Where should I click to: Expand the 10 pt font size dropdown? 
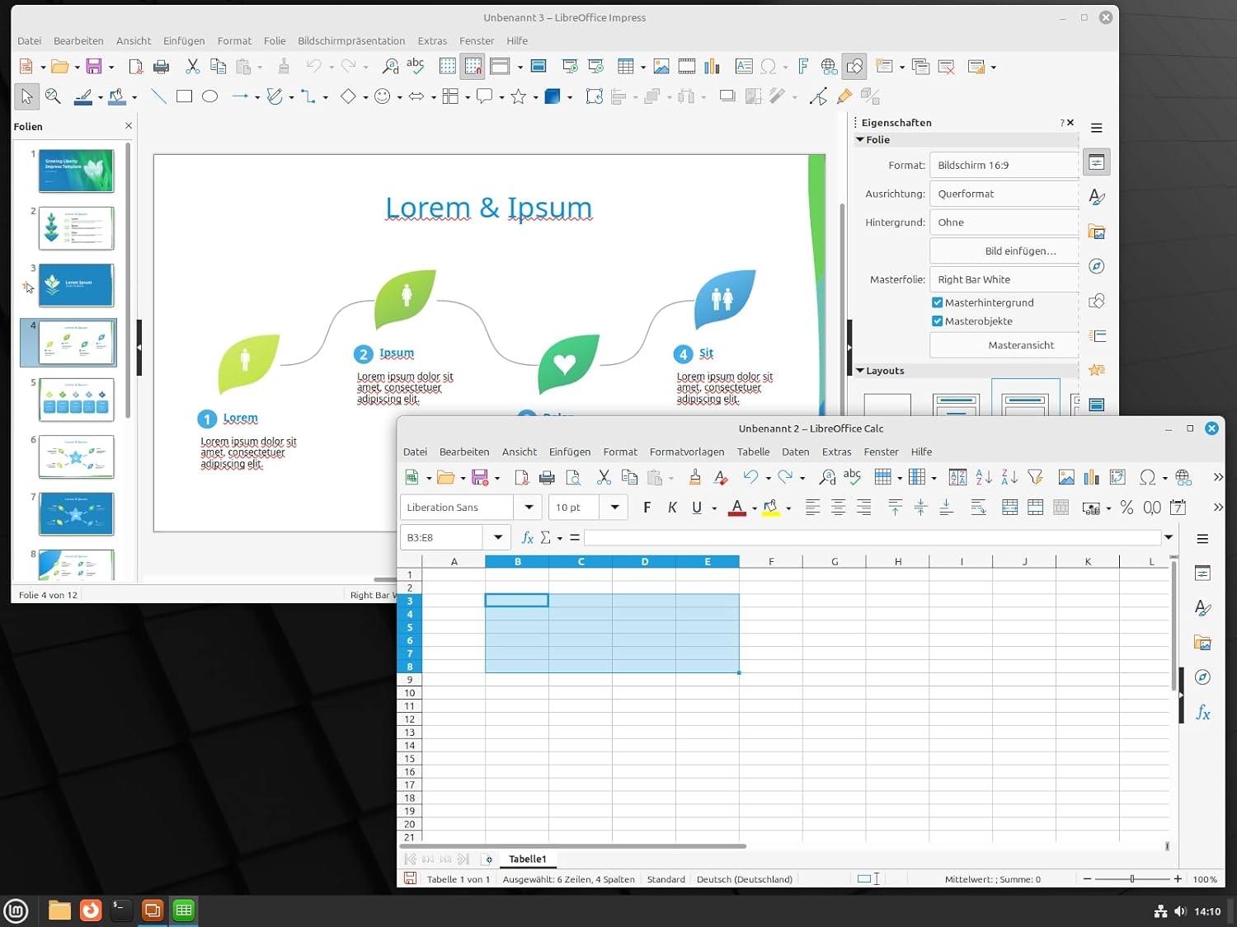click(x=614, y=508)
